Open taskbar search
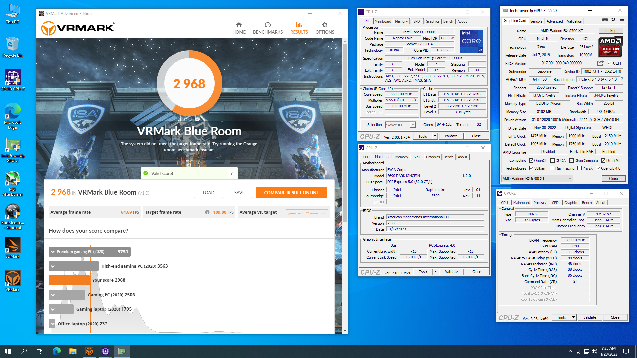This screenshot has width=637, height=358. pos(24,351)
